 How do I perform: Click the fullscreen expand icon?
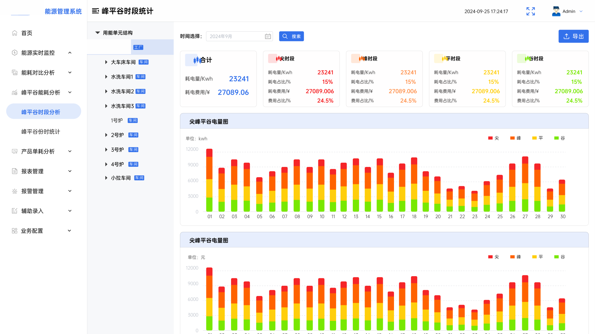pyautogui.click(x=530, y=11)
